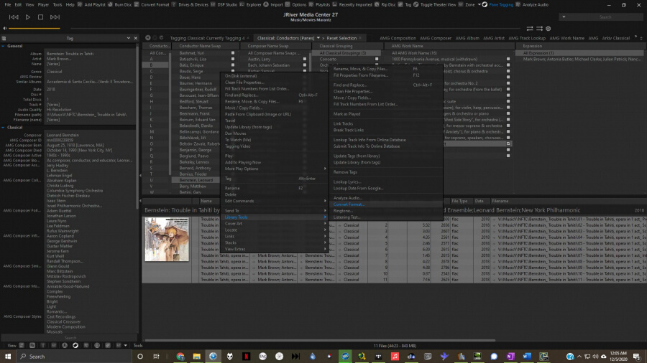Expand More Play Options submenu
This screenshot has width=647, height=363.
(275, 169)
